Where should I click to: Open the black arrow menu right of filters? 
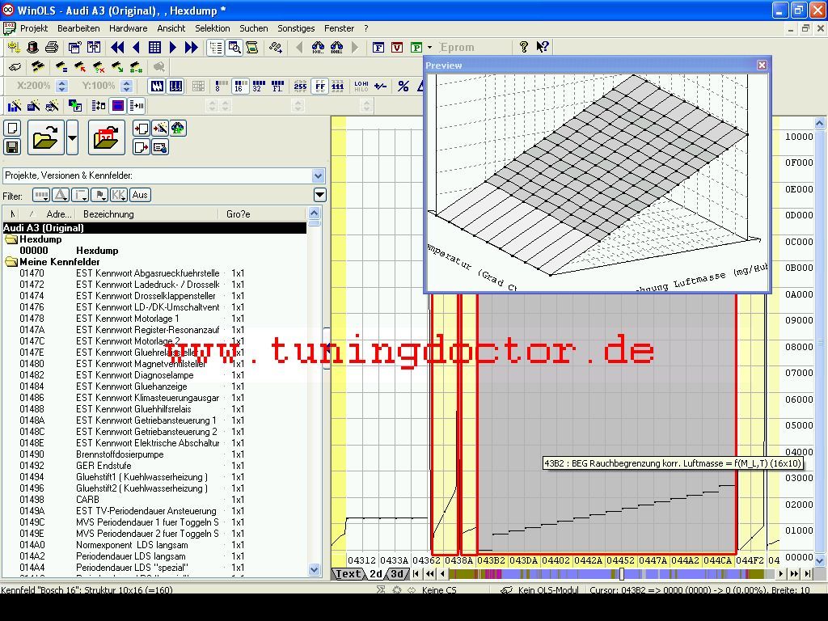coord(319,195)
